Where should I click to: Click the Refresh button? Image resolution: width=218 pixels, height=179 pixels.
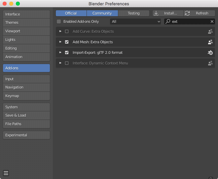(x=200, y=13)
